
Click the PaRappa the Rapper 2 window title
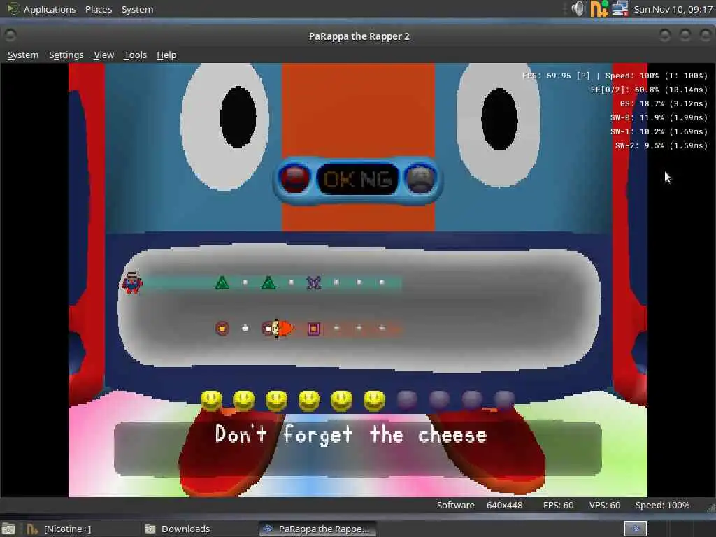pos(359,36)
